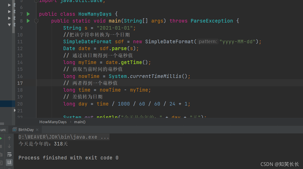Collapse the main method code fold
Viewport: 303px width, 169px height.
coord(36,21)
